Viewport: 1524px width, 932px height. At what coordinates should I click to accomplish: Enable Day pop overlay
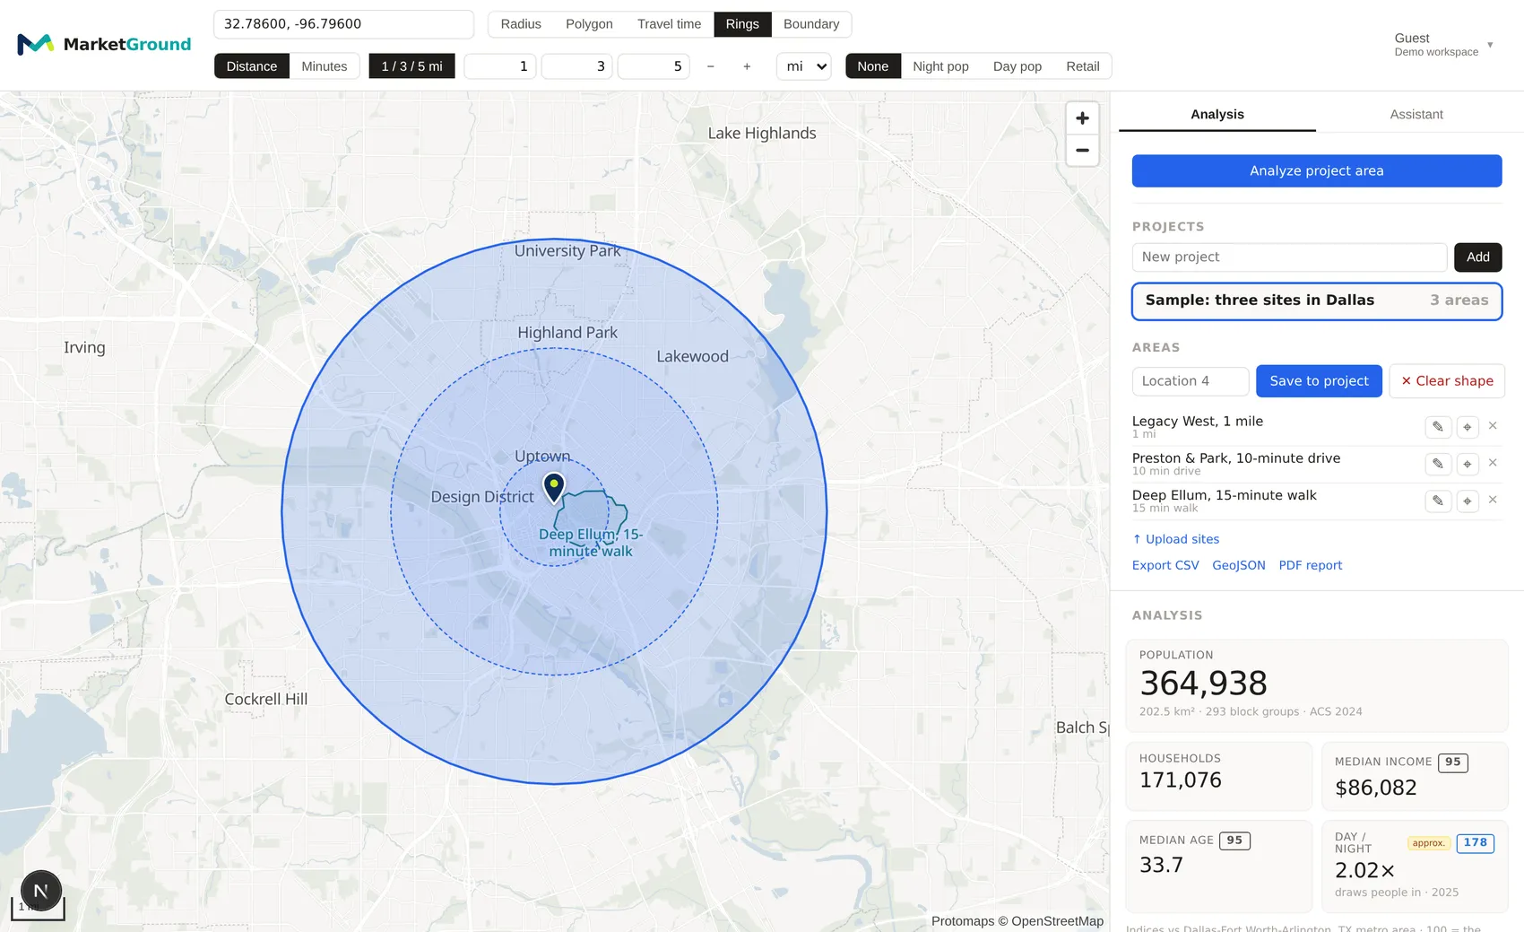click(x=1017, y=66)
